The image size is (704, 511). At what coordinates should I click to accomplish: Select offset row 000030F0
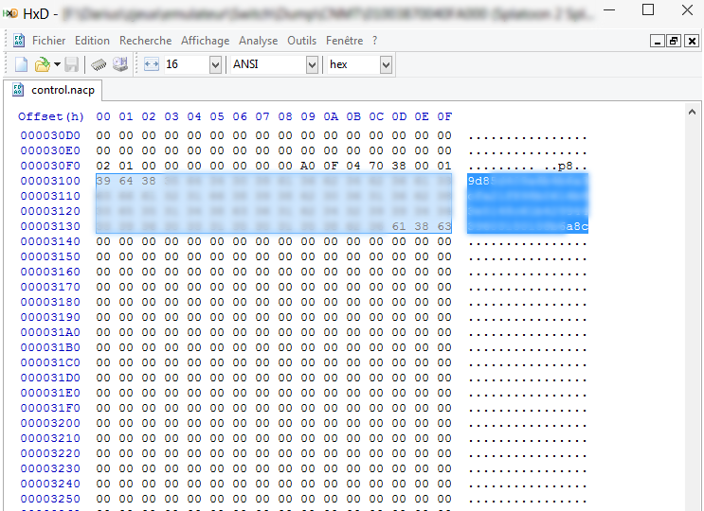(x=50, y=166)
